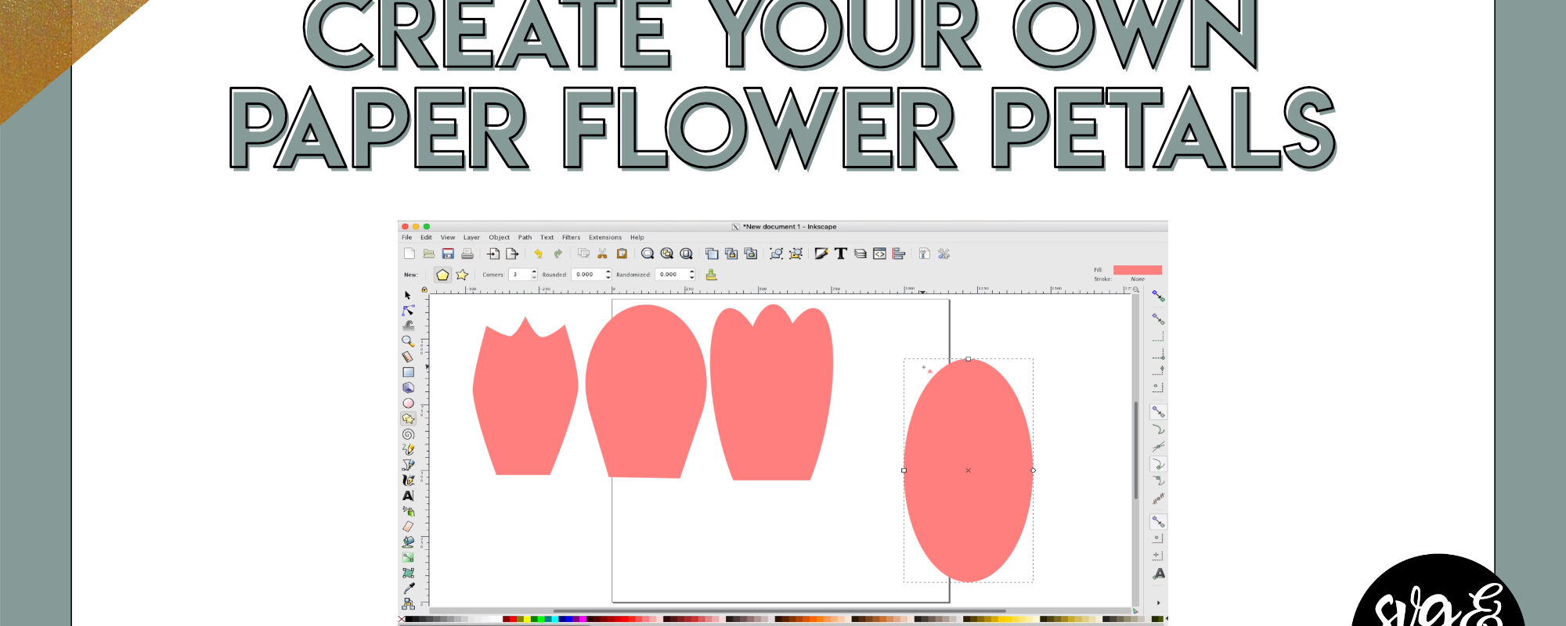Click the pink Fill color swatch
This screenshot has height=626, width=1566.
click(x=1138, y=270)
